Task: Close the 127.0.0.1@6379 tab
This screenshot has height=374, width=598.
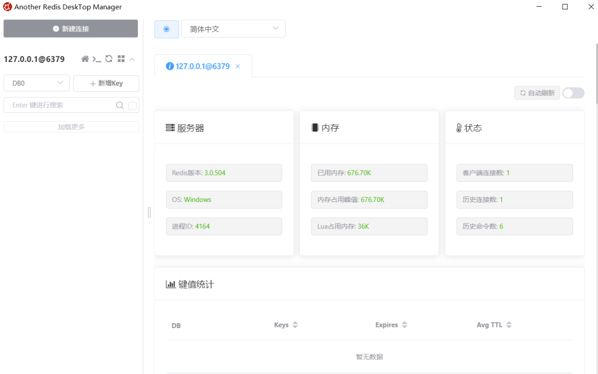Action: [238, 66]
